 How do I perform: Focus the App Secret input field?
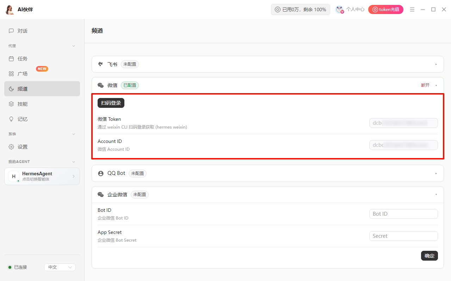tap(403, 236)
